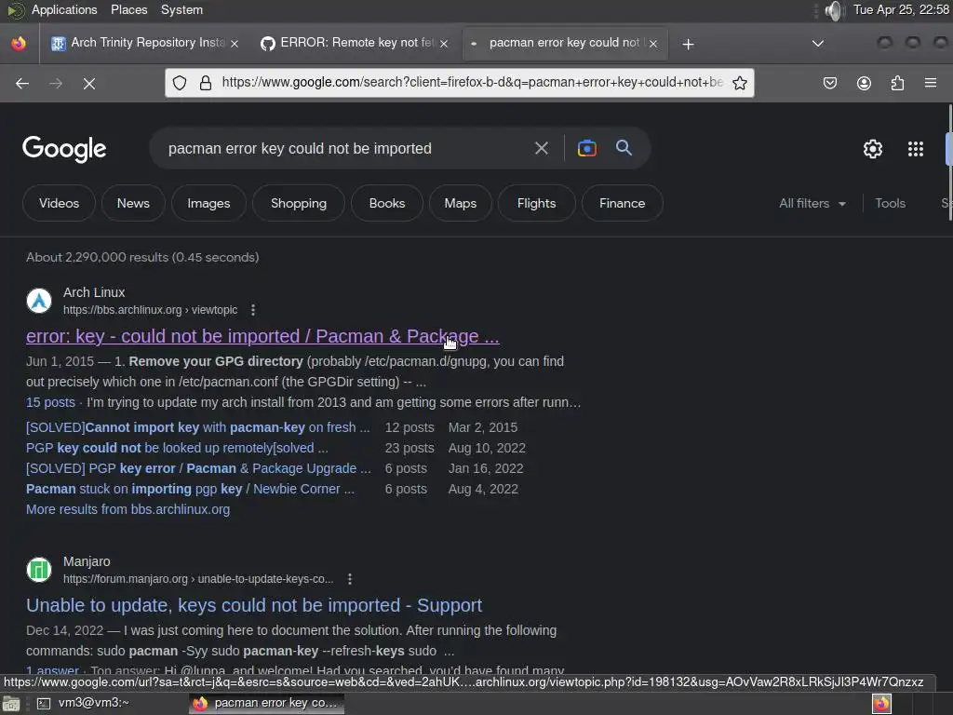Screen dimensions: 953x715
Task: Click the date and time clock
Action: [901, 9]
